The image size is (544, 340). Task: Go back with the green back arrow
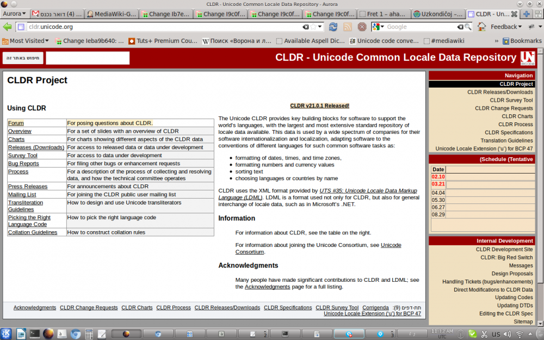(7, 27)
